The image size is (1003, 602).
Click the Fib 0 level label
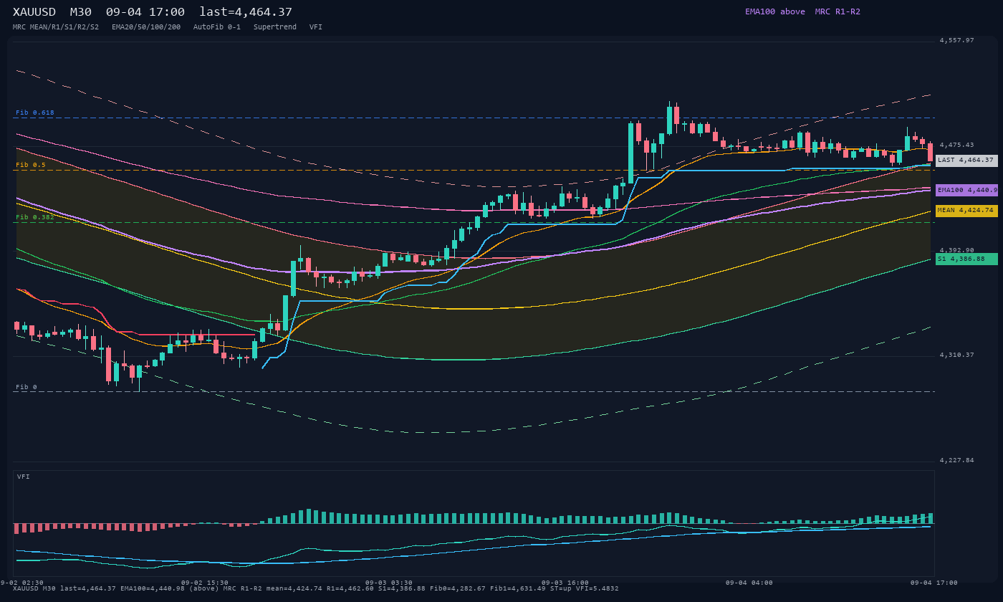(27, 387)
